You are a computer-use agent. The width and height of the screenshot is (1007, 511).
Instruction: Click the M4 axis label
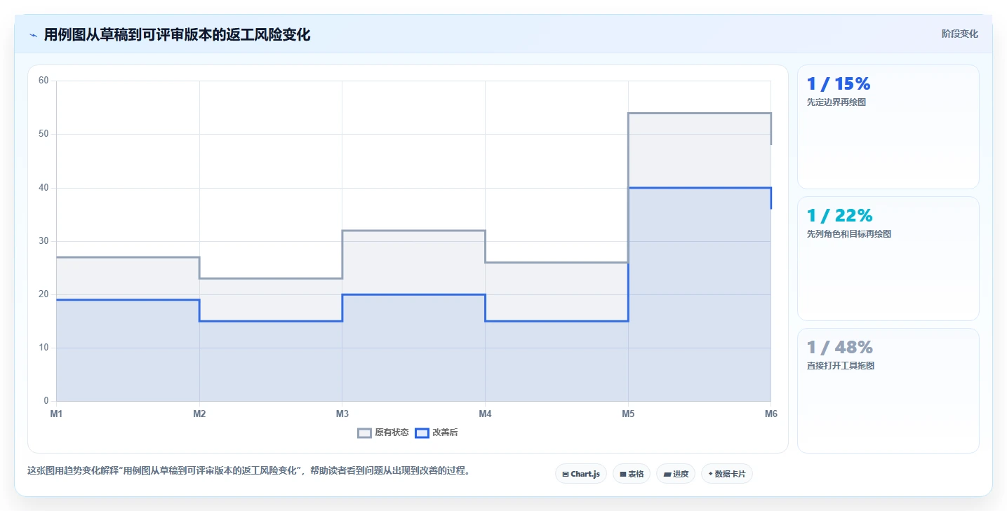click(x=485, y=414)
